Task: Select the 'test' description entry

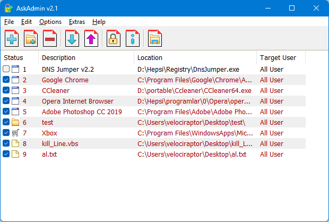Action: coord(47,123)
